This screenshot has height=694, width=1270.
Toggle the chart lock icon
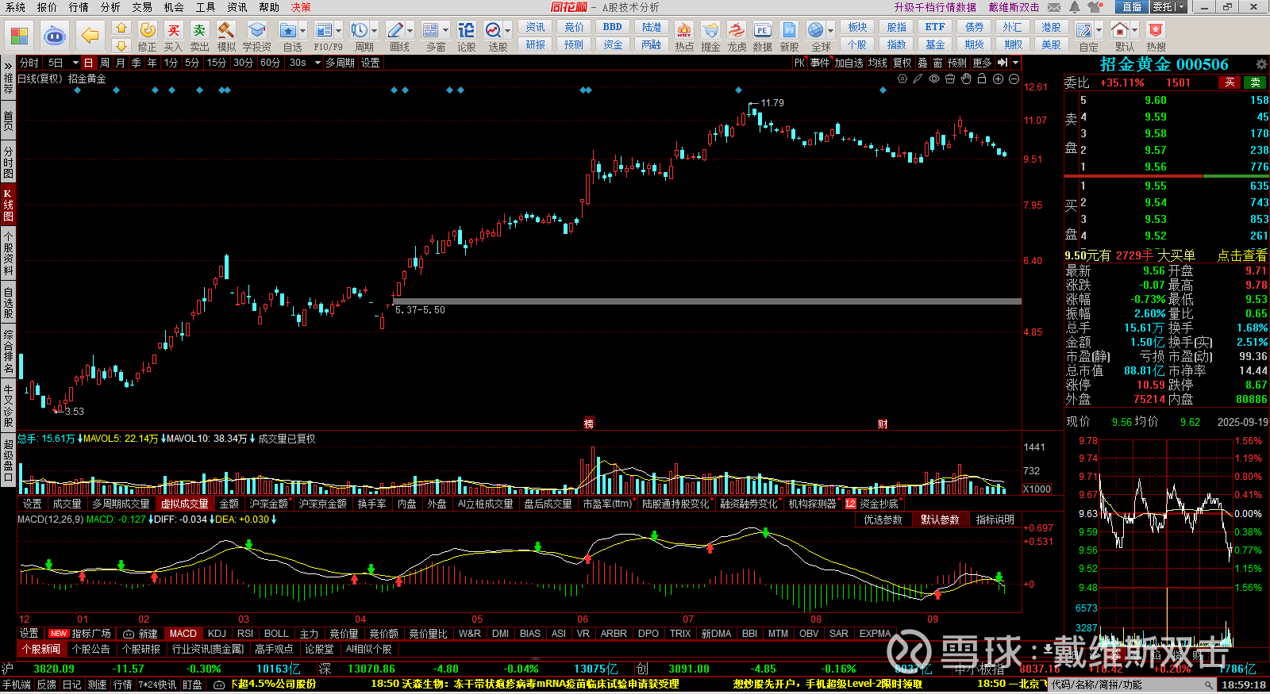982,79
